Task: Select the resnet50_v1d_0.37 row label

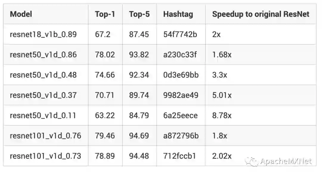Action: [x=43, y=95]
